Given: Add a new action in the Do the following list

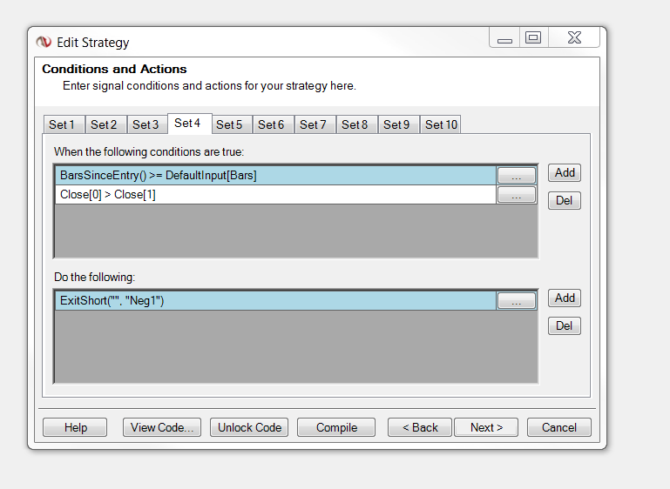Looking at the screenshot, I should coord(565,298).
